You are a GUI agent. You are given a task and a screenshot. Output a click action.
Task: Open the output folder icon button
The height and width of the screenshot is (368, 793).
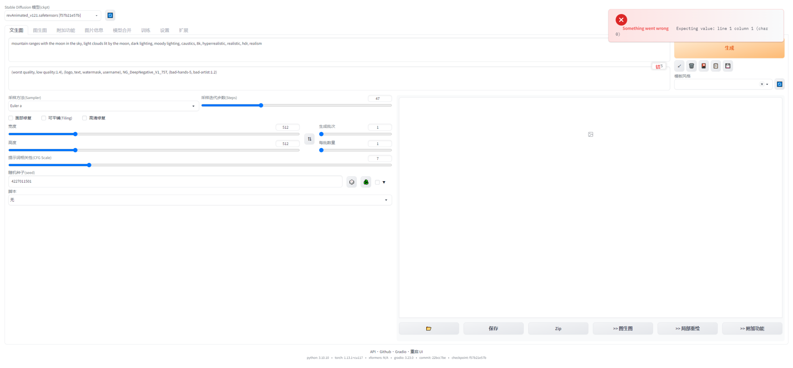[x=429, y=328]
